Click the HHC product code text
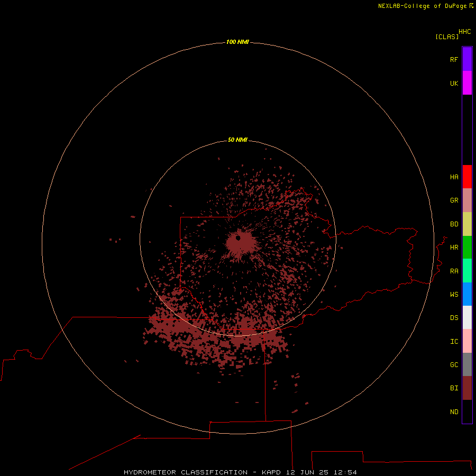 click(464, 32)
